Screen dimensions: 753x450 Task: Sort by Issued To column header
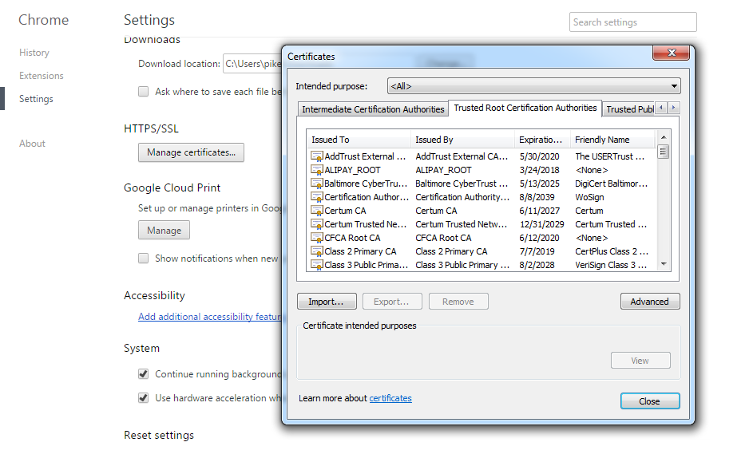coord(359,140)
